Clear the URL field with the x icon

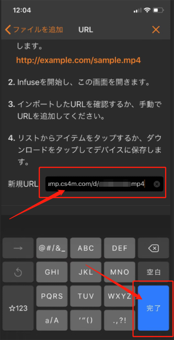click(157, 184)
